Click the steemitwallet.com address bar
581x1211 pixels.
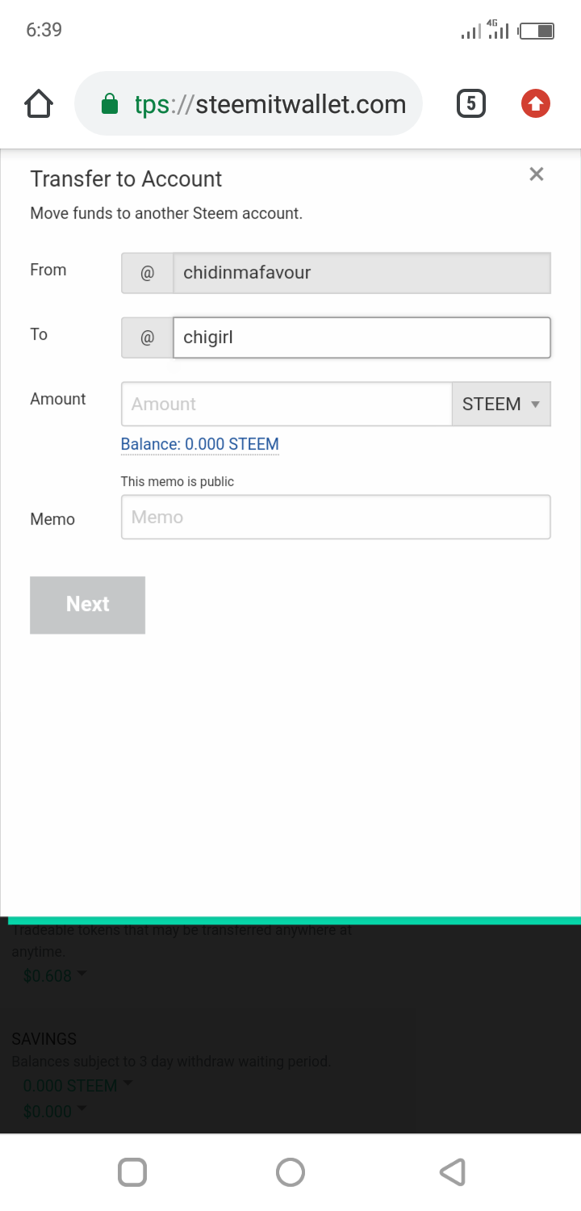[x=249, y=104]
